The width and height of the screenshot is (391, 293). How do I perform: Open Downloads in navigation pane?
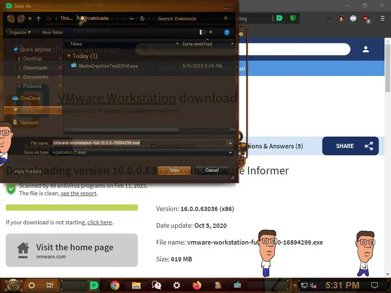click(35, 68)
